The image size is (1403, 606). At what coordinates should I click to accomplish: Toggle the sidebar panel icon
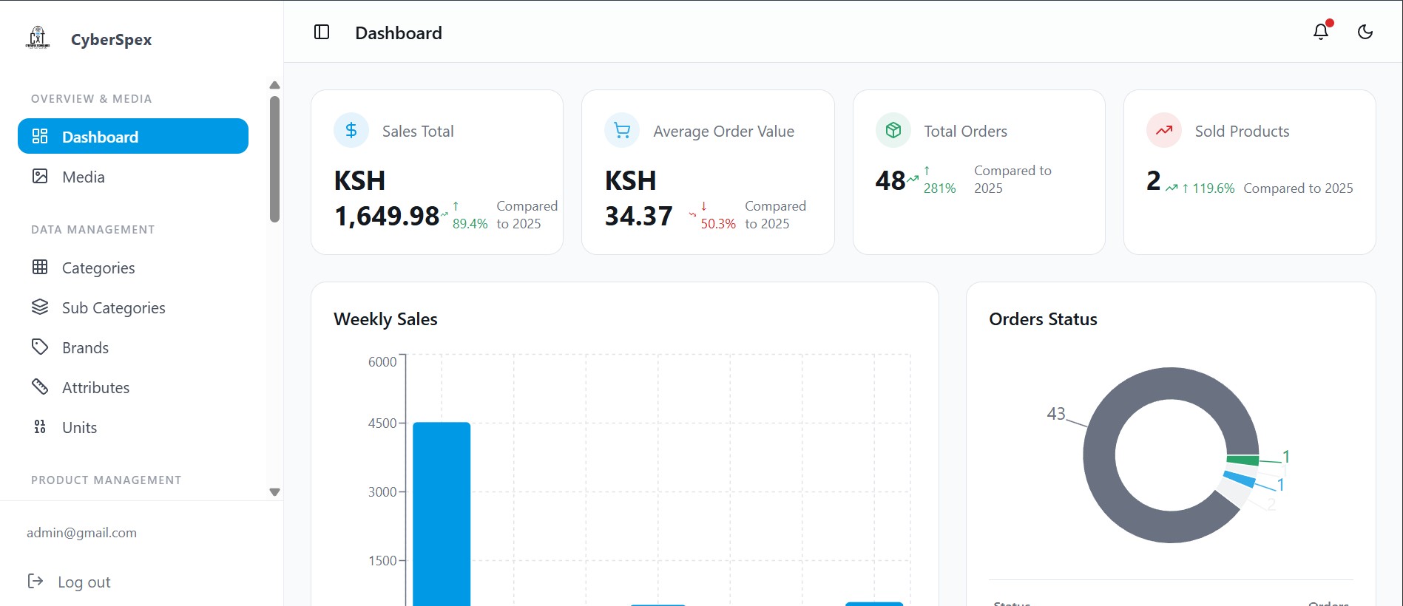click(322, 32)
